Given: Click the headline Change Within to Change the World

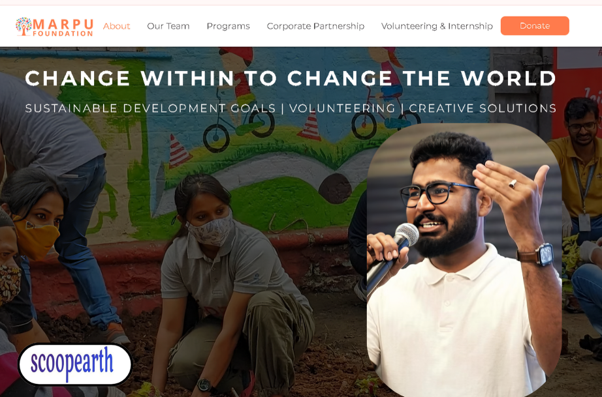Looking at the screenshot, I should (x=291, y=78).
